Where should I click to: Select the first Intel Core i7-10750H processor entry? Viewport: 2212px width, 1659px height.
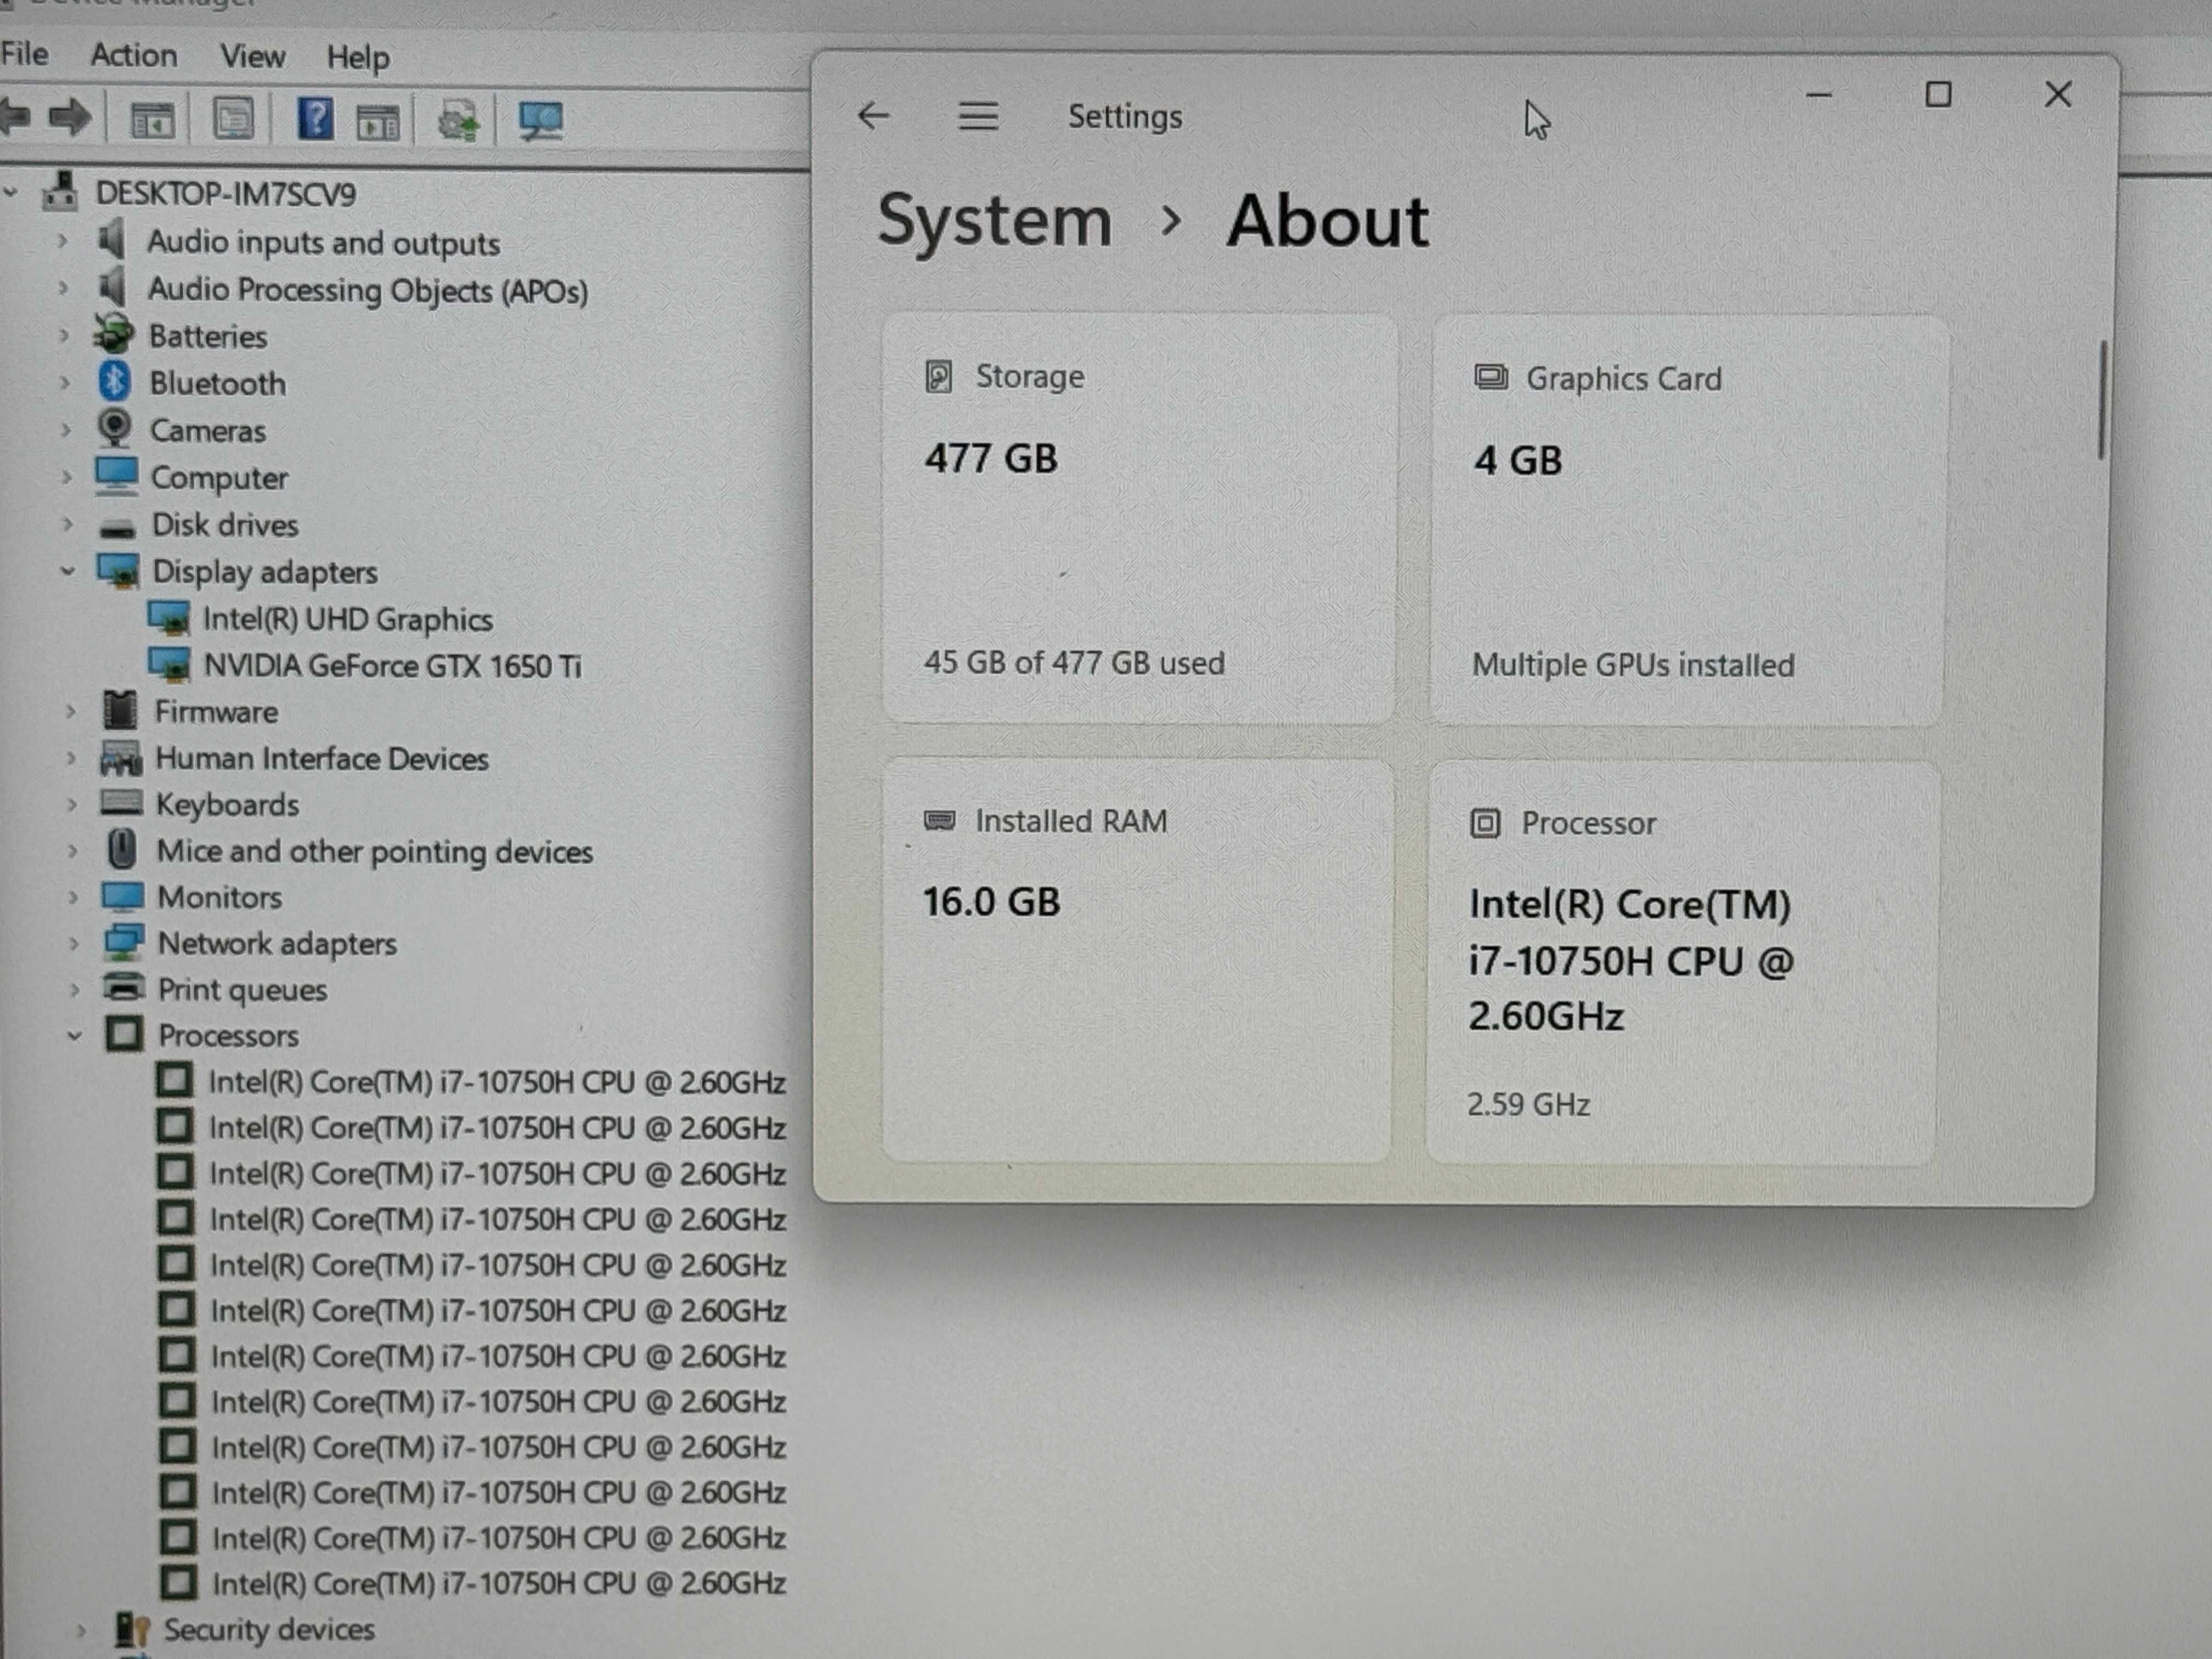[497, 1082]
